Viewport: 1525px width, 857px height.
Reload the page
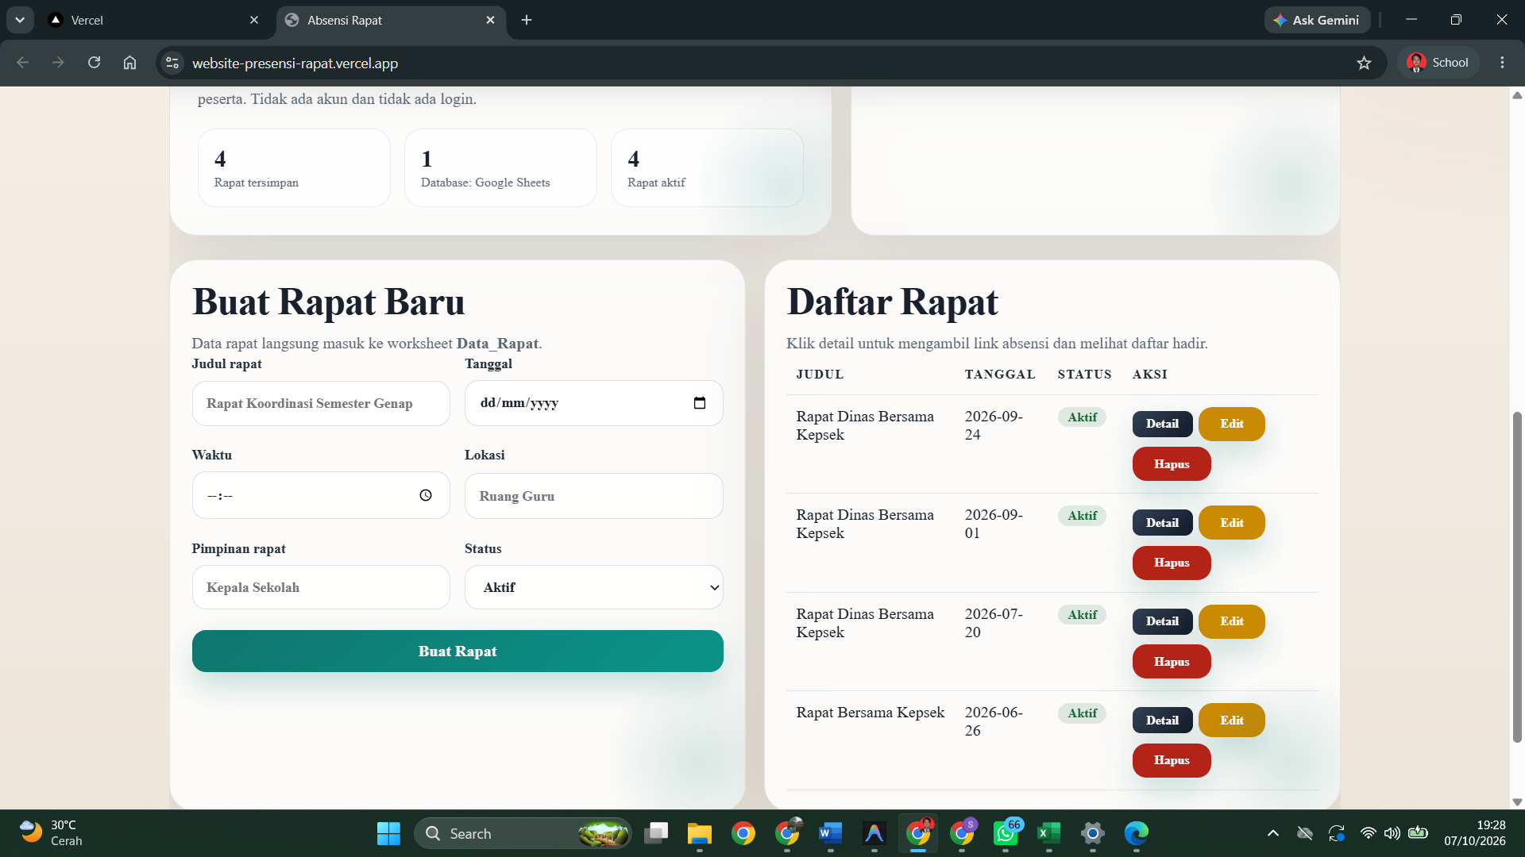[94, 63]
